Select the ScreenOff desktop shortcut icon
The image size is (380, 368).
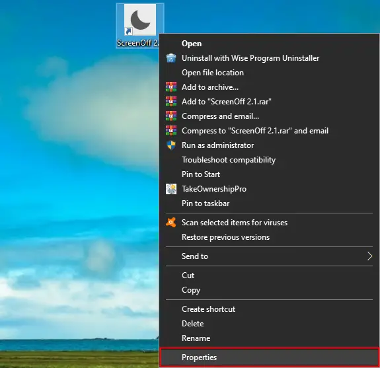coord(140,20)
